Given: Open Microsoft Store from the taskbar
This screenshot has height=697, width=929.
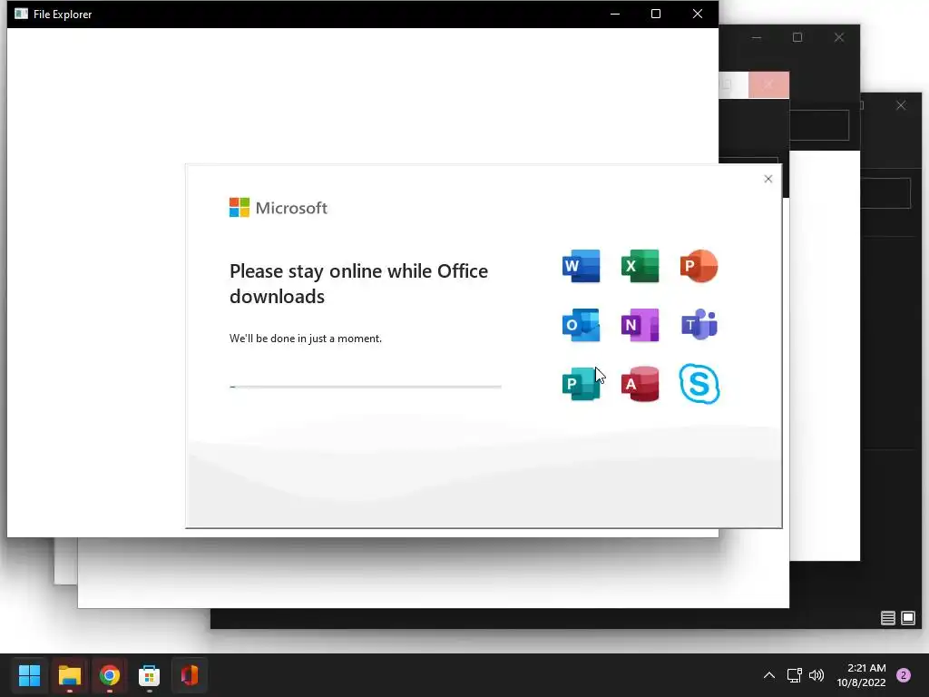Looking at the screenshot, I should [150, 675].
